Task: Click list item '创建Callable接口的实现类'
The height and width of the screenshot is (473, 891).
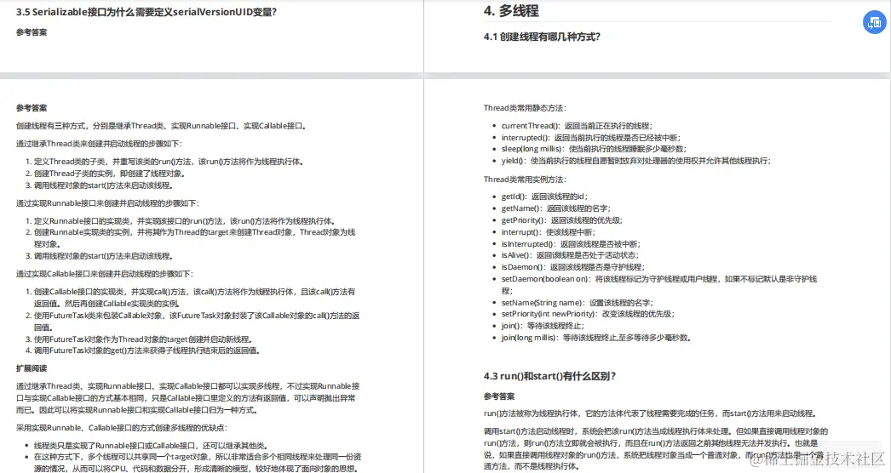Action: click(x=194, y=298)
